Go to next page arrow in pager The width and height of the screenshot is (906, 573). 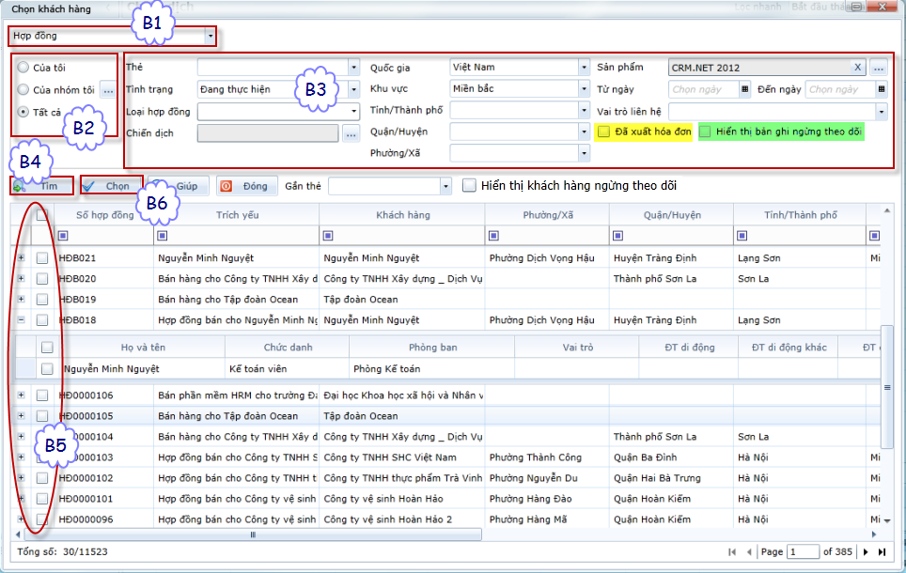pyautogui.click(x=866, y=552)
